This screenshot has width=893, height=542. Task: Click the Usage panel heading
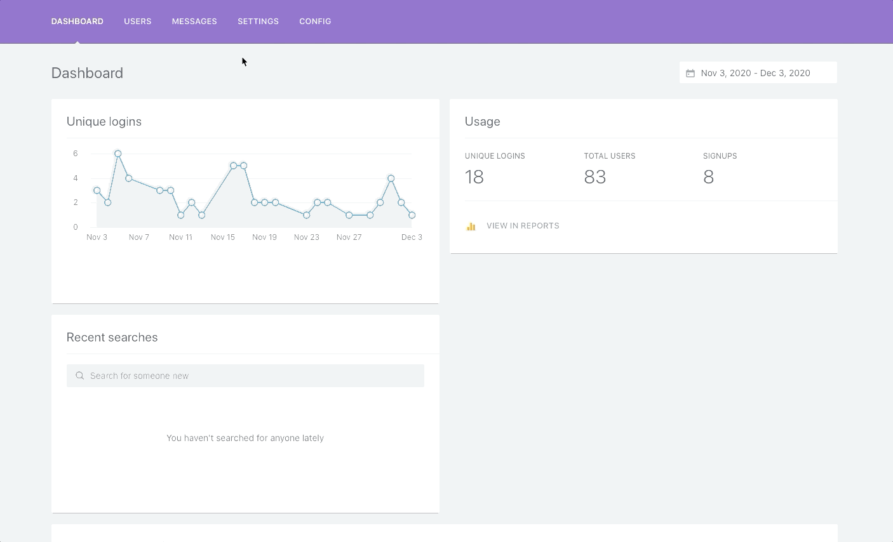(483, 122)
